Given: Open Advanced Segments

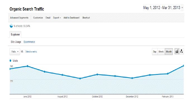Looking at the screenshot, I should tap(19, 18).
